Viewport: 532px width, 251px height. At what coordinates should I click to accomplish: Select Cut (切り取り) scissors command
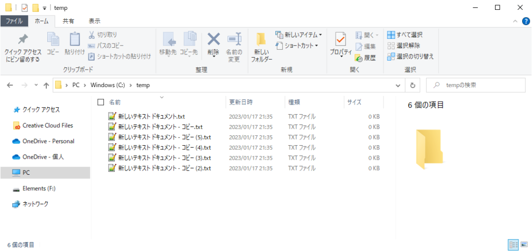103,35
